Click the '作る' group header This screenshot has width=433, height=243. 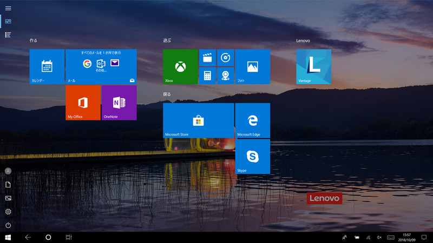[x=33, y=40]
